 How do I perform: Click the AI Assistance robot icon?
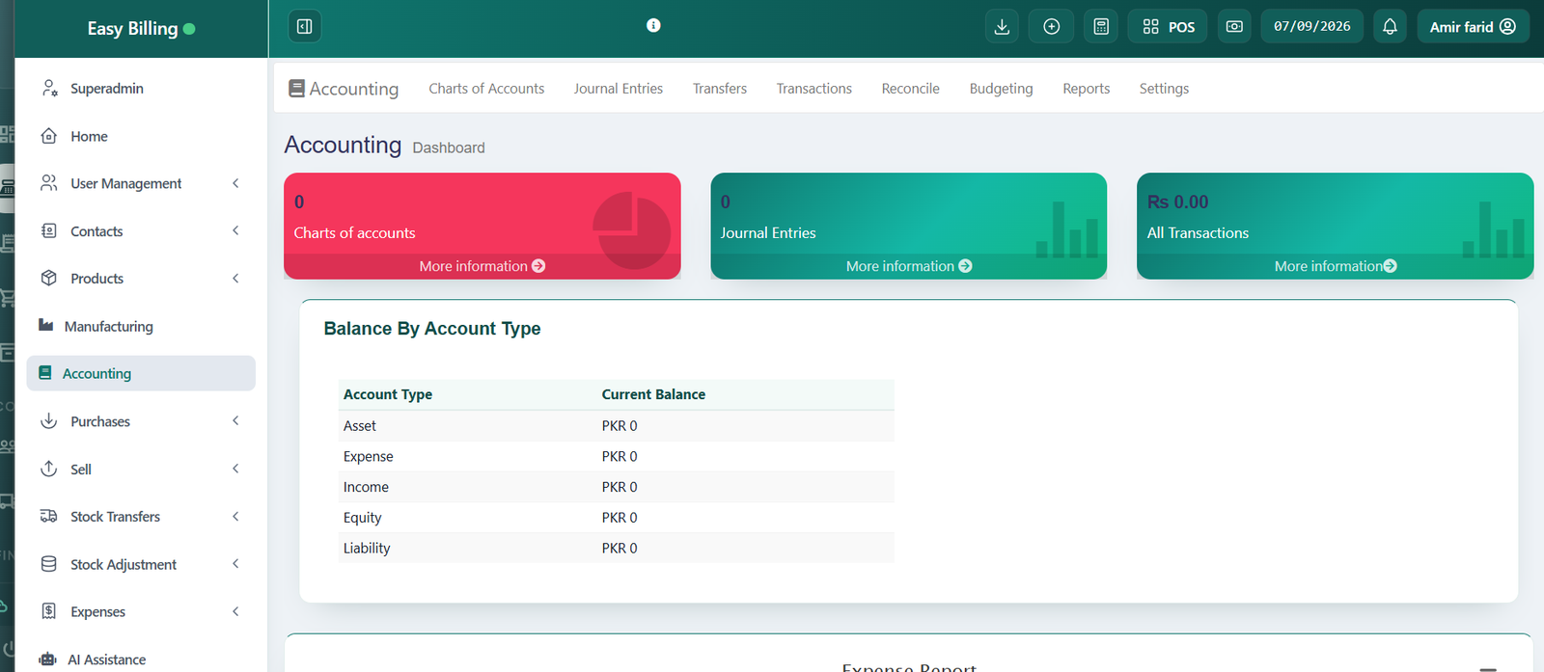pos(47,659)
